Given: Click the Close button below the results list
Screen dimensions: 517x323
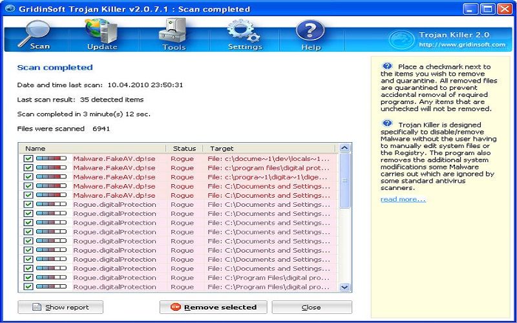Looking at the screenshot, I should point(311,307).
